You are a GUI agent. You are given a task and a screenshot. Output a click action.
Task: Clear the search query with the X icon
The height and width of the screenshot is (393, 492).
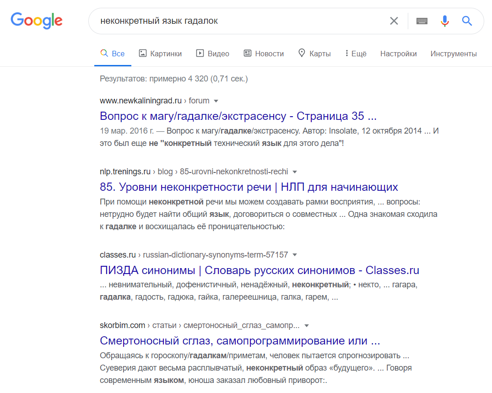(394, 21)
